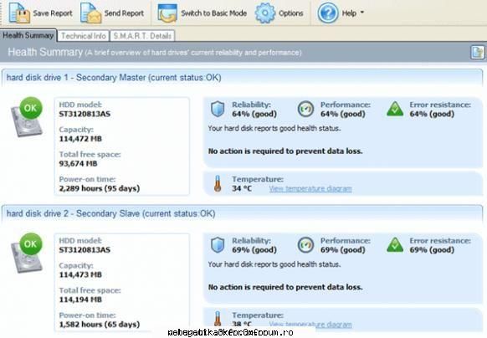Click drive 2 Reliability 69% (good) value
The height and width of the screenshot is (338, 487).
pyautogui.click(x=254, y=250)
